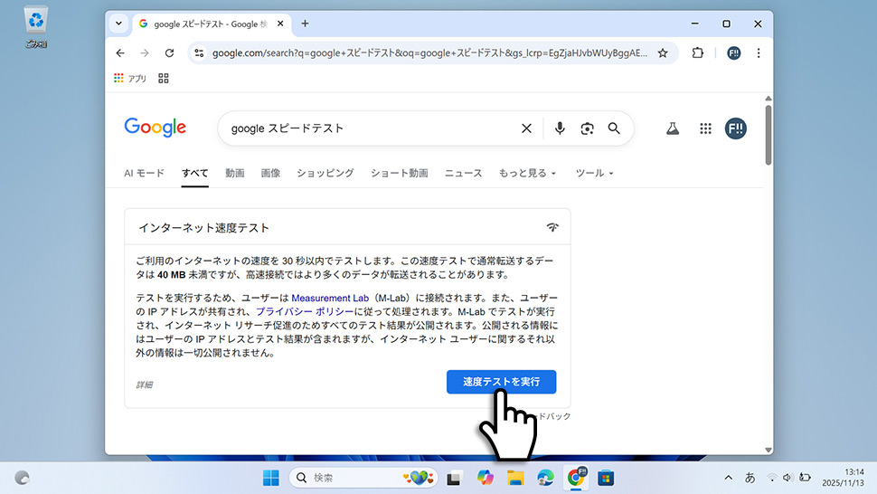Screen dimensions: 877x494
Task: Open the tab groups grid icon in bookmarks bar
Action: coord(164,79)
